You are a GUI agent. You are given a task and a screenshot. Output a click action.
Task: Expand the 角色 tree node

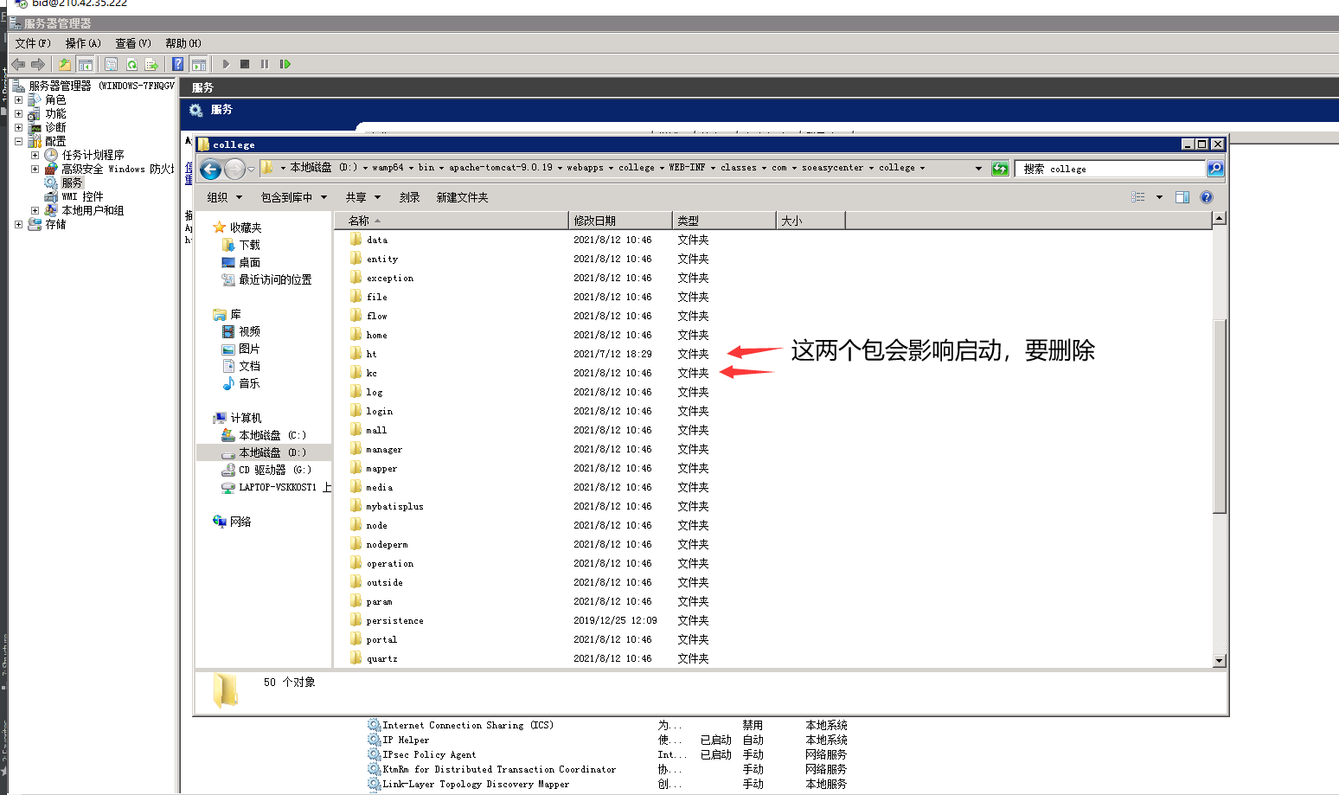coord(18,99)
